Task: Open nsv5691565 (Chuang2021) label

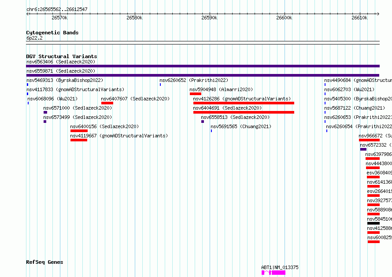Action: tap(241, 126)
